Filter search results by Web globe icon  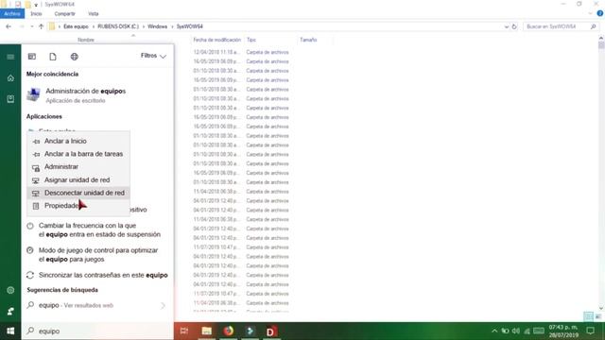pyautogui.click(x=74, y=57)
